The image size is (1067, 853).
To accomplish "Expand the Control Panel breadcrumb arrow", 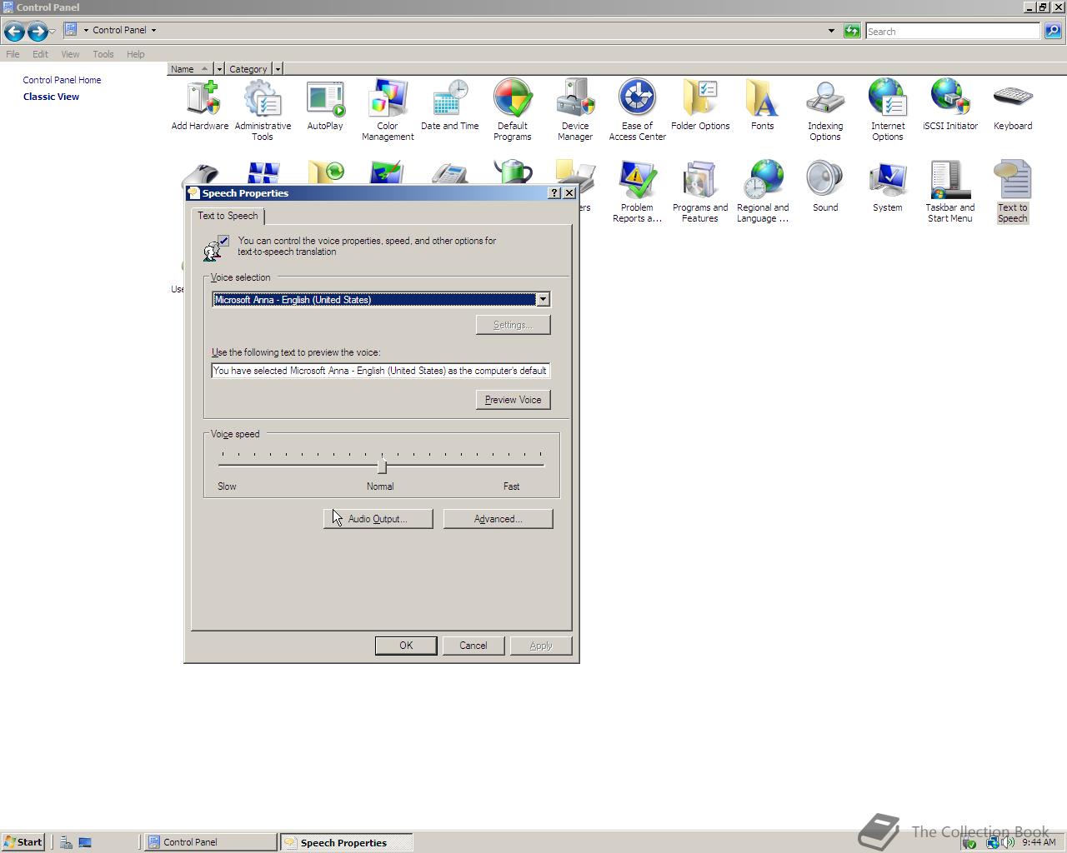I will [153, 30].
